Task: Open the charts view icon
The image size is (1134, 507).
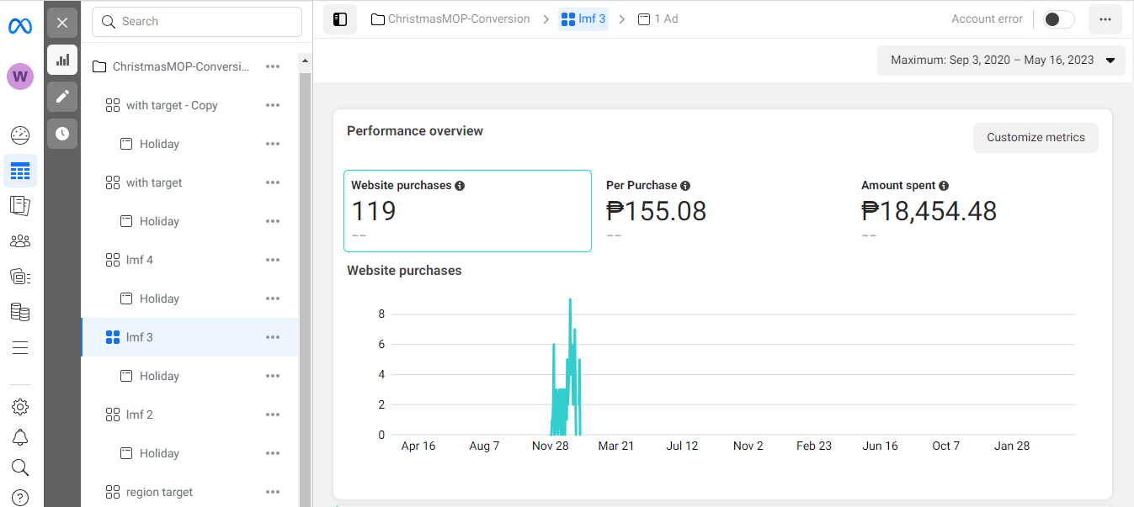Action: (62, 60)
